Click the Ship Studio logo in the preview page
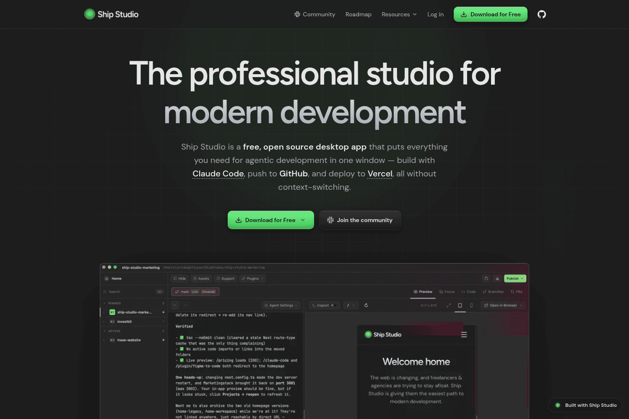This screenshot has height=419, width=629. 383,335
